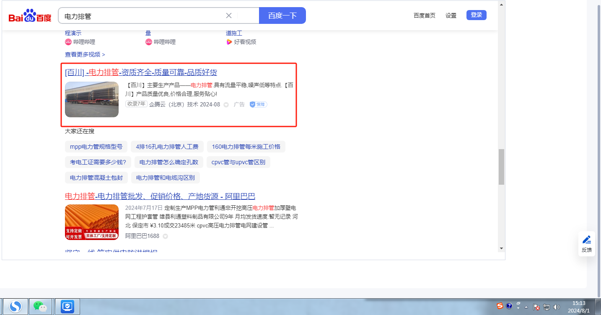Screen dimensions: 601x315
Task: Click the 登录 login button
Action: (476, 15)
